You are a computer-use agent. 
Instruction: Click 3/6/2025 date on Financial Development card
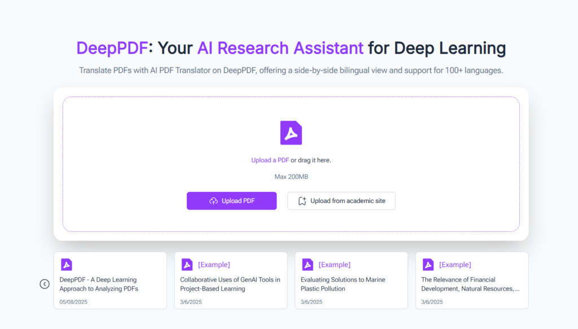(x=432, y=302)
